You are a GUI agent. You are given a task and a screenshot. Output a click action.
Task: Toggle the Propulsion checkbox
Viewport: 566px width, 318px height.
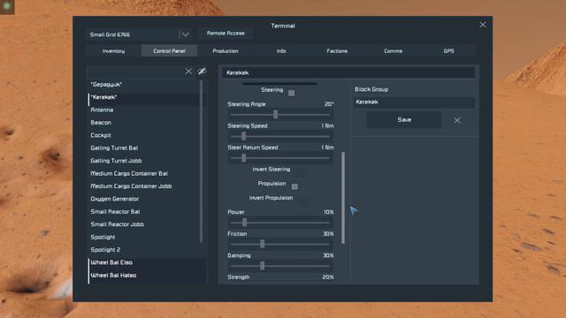coord(294,186)
